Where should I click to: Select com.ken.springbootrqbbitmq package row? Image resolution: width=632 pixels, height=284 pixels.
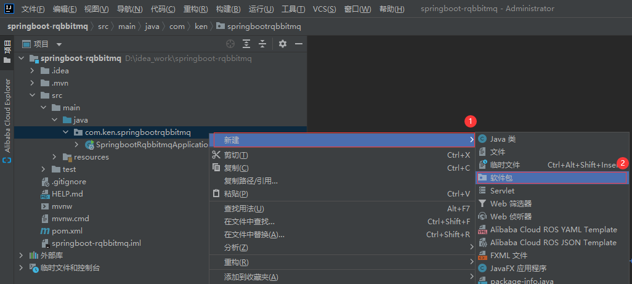click(160, 132)
